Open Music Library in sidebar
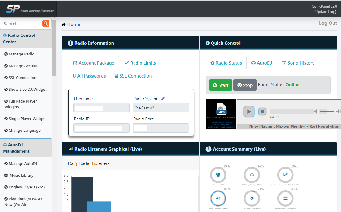341x212 pixels. [19, 175]
